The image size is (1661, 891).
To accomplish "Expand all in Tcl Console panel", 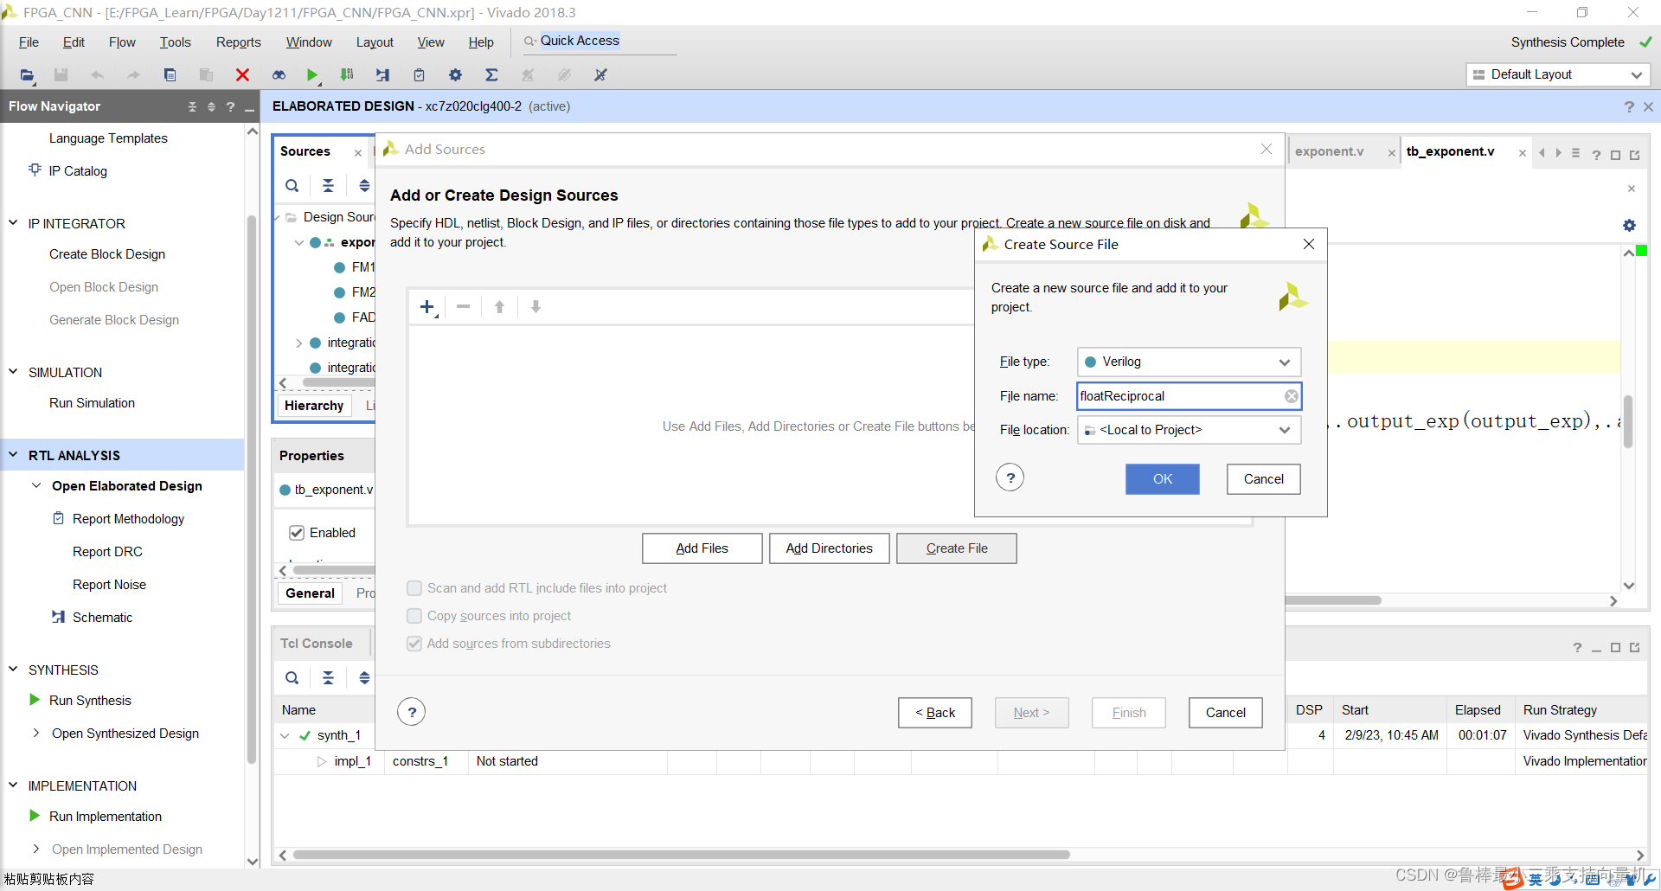I will tap(364, 678).
